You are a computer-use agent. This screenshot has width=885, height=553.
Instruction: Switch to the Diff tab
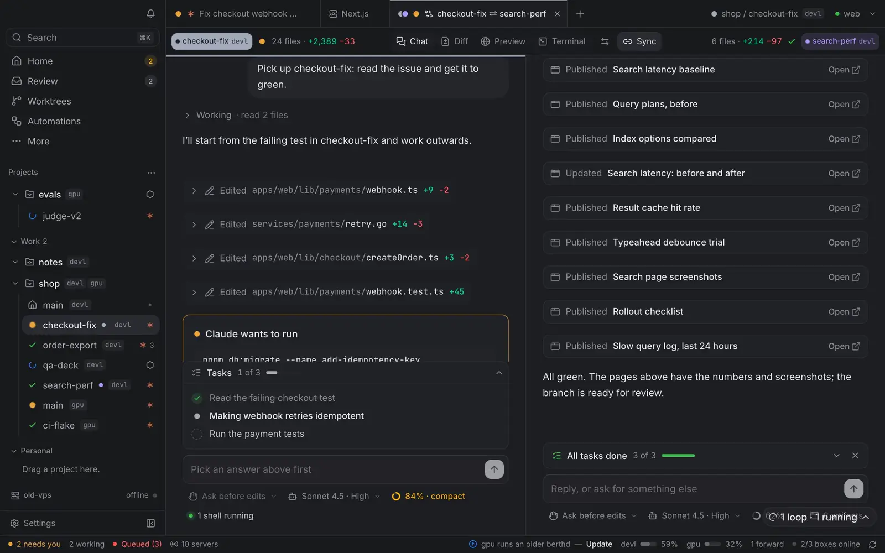(x=455, y=41)
